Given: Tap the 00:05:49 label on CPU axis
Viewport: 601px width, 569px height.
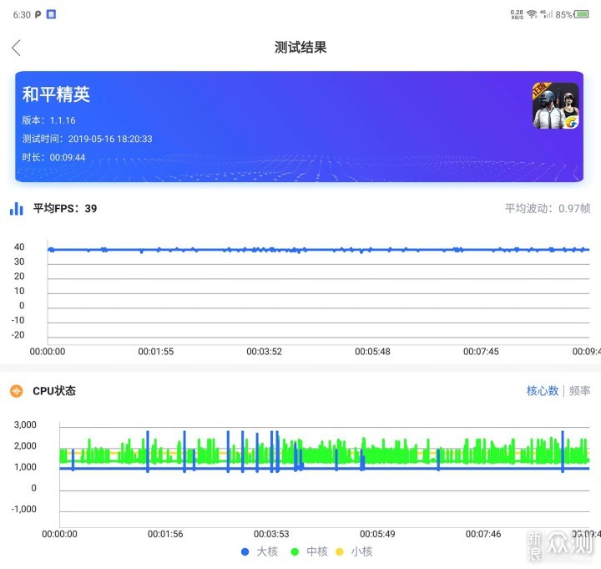Looking at the screenshot, I should pyautogui.click(x=377, y=534).
